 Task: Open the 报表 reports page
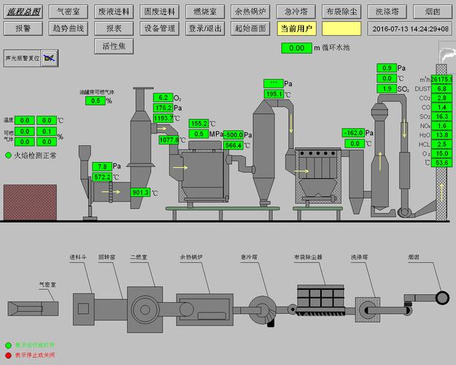click(x=114, y=28)
